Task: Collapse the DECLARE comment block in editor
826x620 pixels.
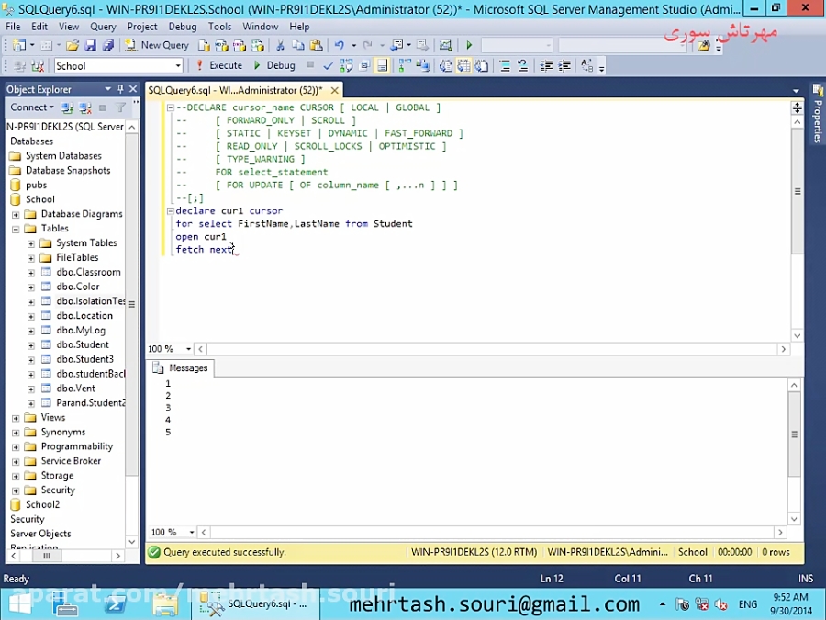Action: click(x=171, y=107)
